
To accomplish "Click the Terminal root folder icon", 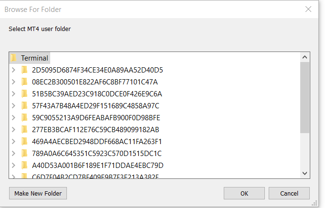I will tap(13, 58).
